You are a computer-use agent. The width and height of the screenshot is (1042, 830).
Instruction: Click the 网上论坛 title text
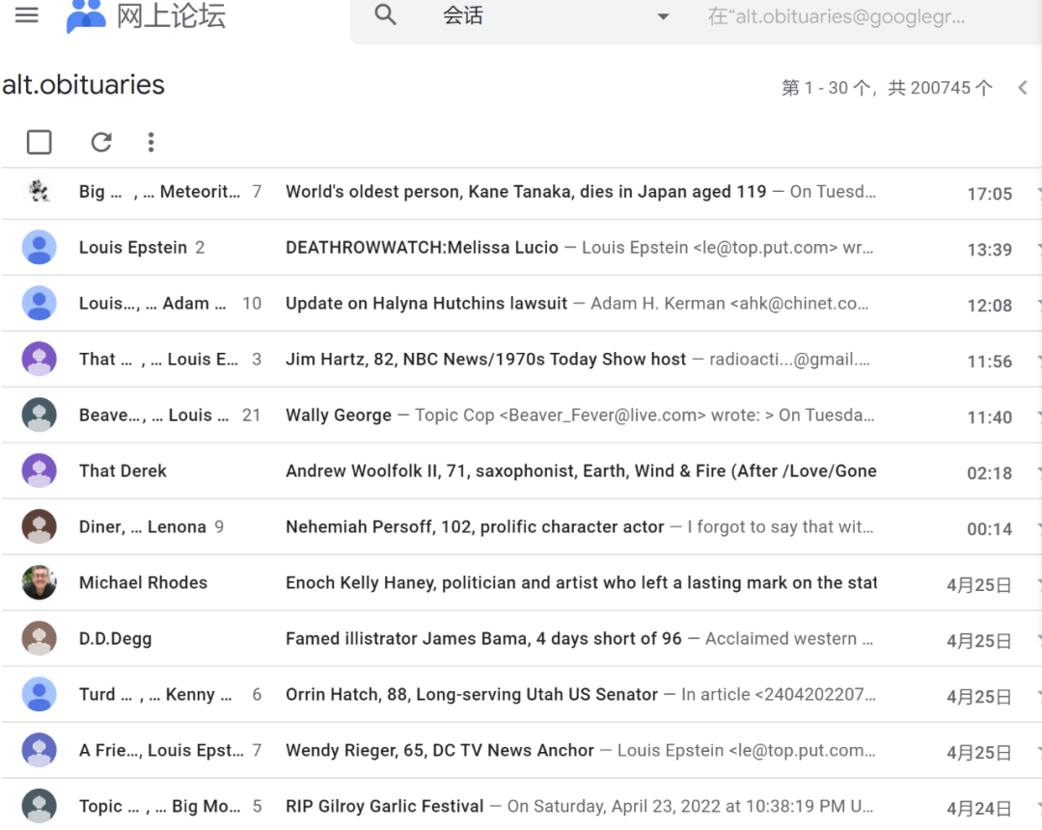pyautogui.click(x=171, y=16)
